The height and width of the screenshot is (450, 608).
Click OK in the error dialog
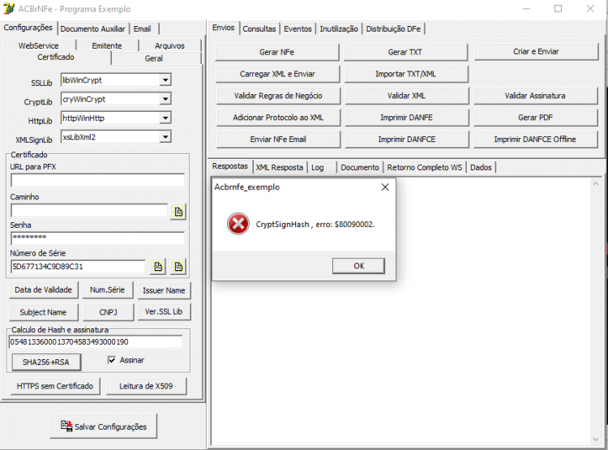[x=358, y=266]
